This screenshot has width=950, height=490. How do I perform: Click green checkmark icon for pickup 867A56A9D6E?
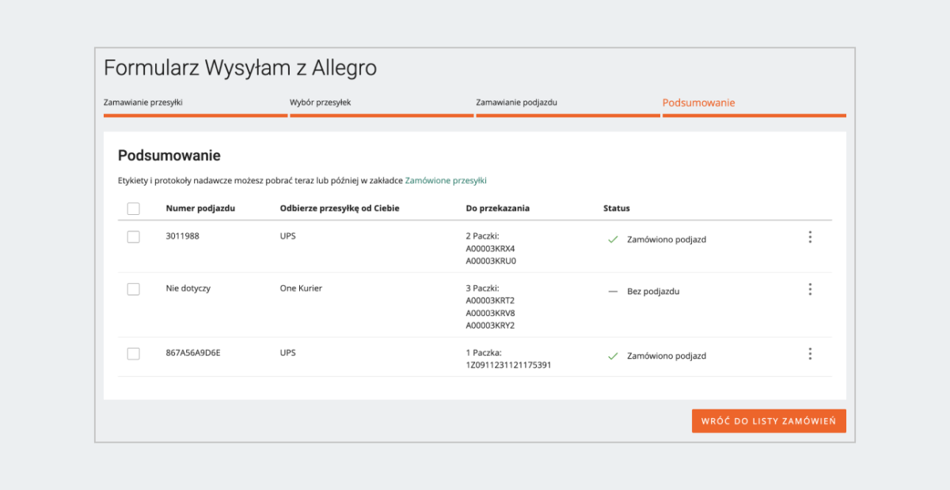[x=613, y=356]
